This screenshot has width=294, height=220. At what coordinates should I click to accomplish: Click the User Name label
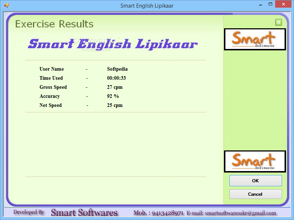click(52, 69)
